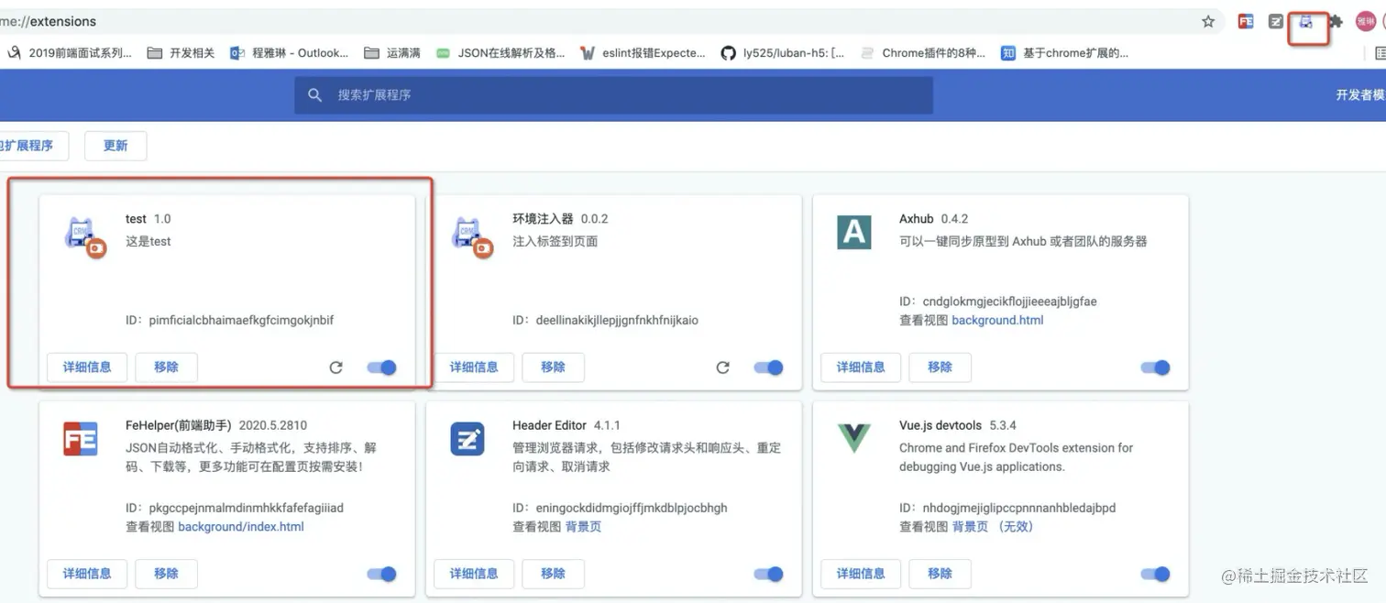The width and height of the screenshot is (1386, 603).
Task: Open Vue.js devtools 背景页 link
Action: click(970, 527)
